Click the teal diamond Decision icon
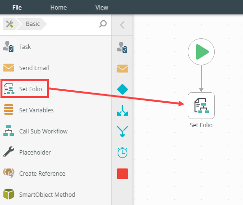 pos(122,89)
